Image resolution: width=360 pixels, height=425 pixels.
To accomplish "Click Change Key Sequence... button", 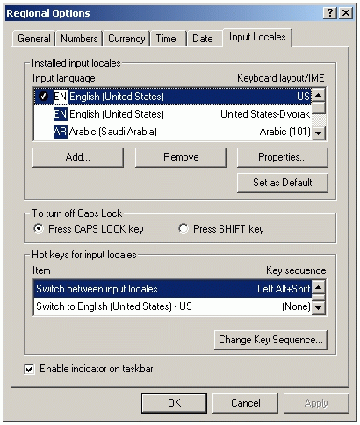I will tap(270, 340).
